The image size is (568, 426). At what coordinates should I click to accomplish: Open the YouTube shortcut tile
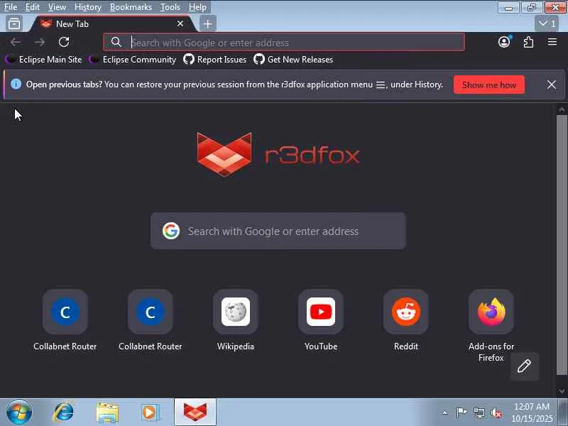point(321,320)
